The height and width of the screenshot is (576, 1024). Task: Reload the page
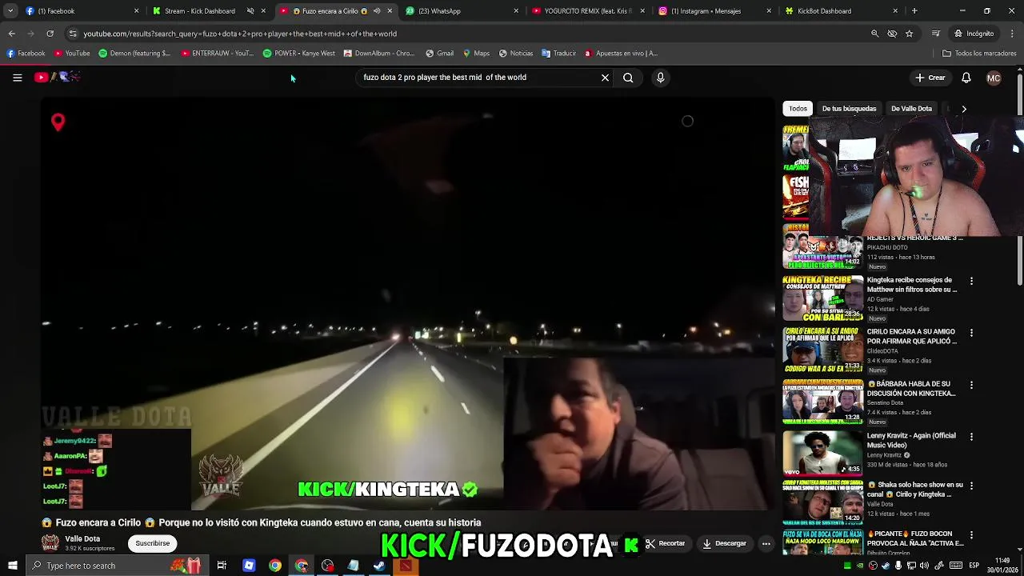pyautogui.click(x=50, y=34)
